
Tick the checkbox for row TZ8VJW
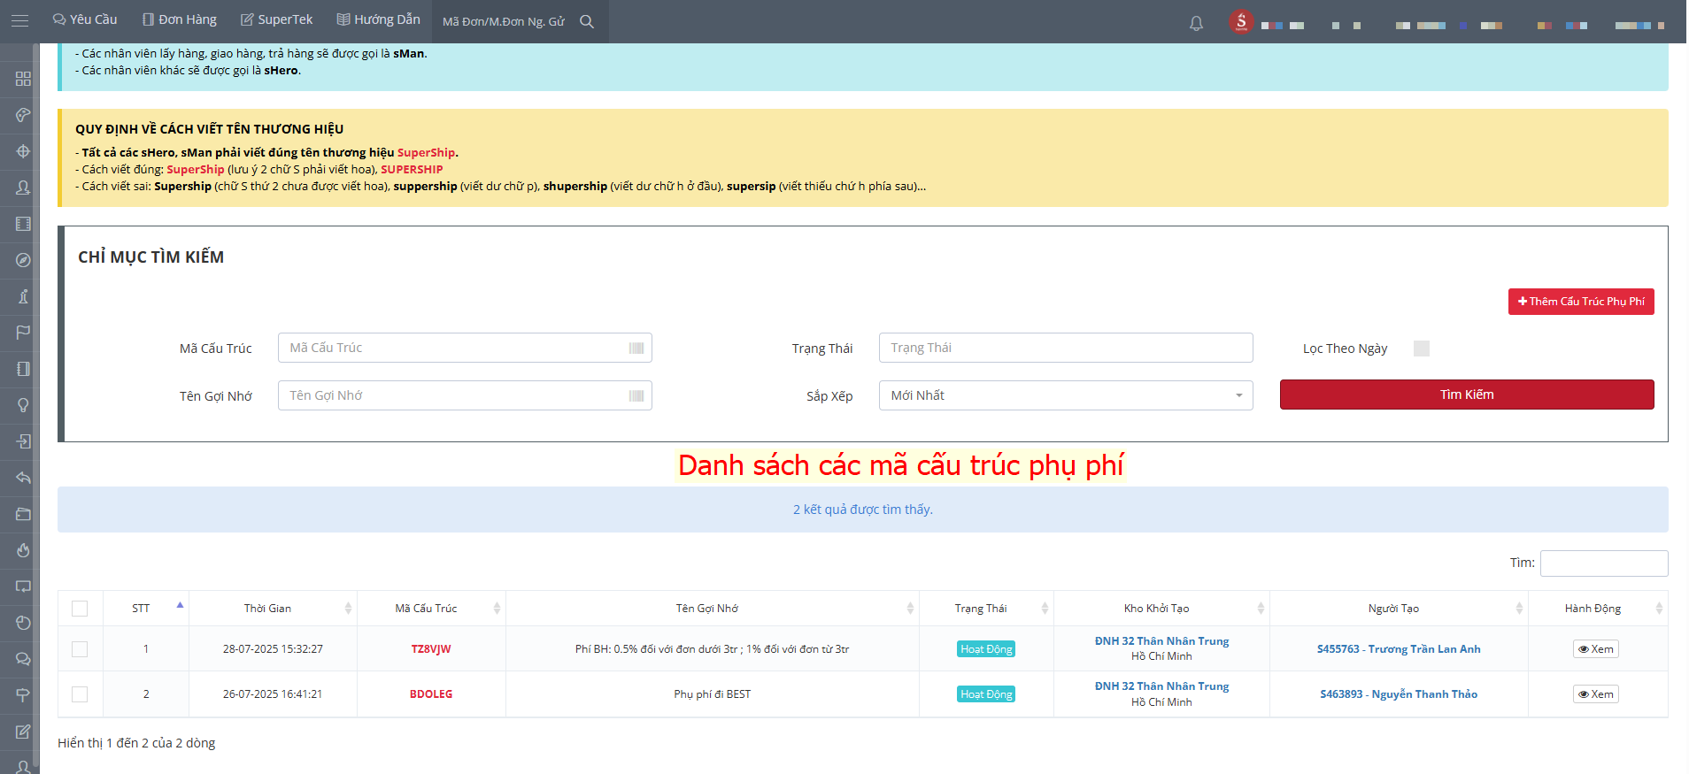point(80,649)
